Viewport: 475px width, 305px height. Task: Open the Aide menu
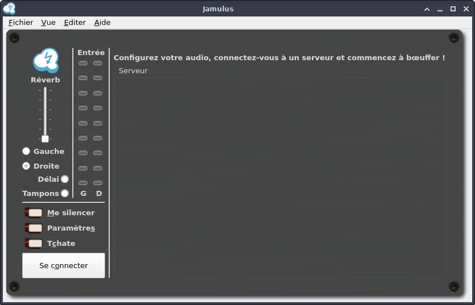(x=102, y=22)
